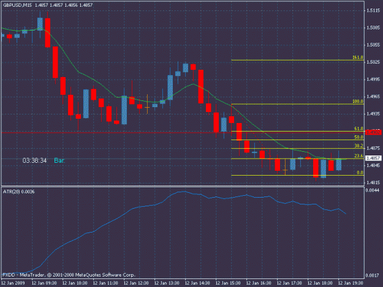Click the 03:38:34 countdown timer text
383x287 pixels.
(34, 160)
